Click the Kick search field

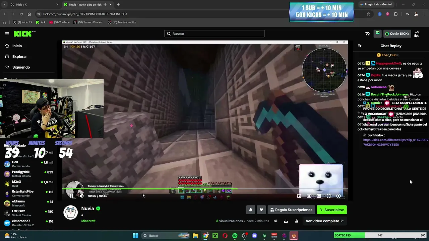[214, 34]
